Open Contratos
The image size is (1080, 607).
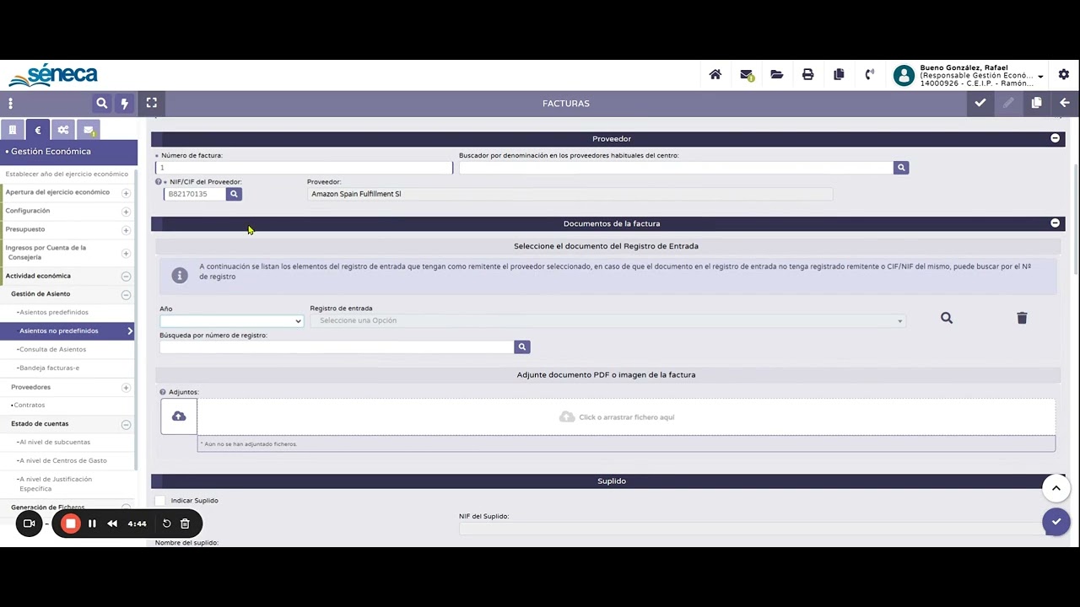click(x=28, y=405)
